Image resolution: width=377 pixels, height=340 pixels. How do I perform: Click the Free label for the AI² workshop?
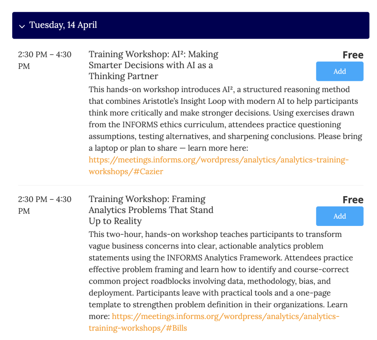pyautogui.click(x=353, y=55)
